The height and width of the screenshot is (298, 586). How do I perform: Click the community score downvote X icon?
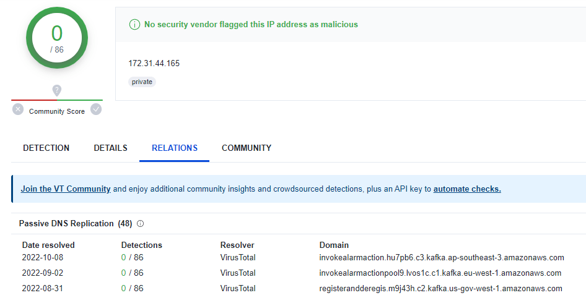point(18,109)
